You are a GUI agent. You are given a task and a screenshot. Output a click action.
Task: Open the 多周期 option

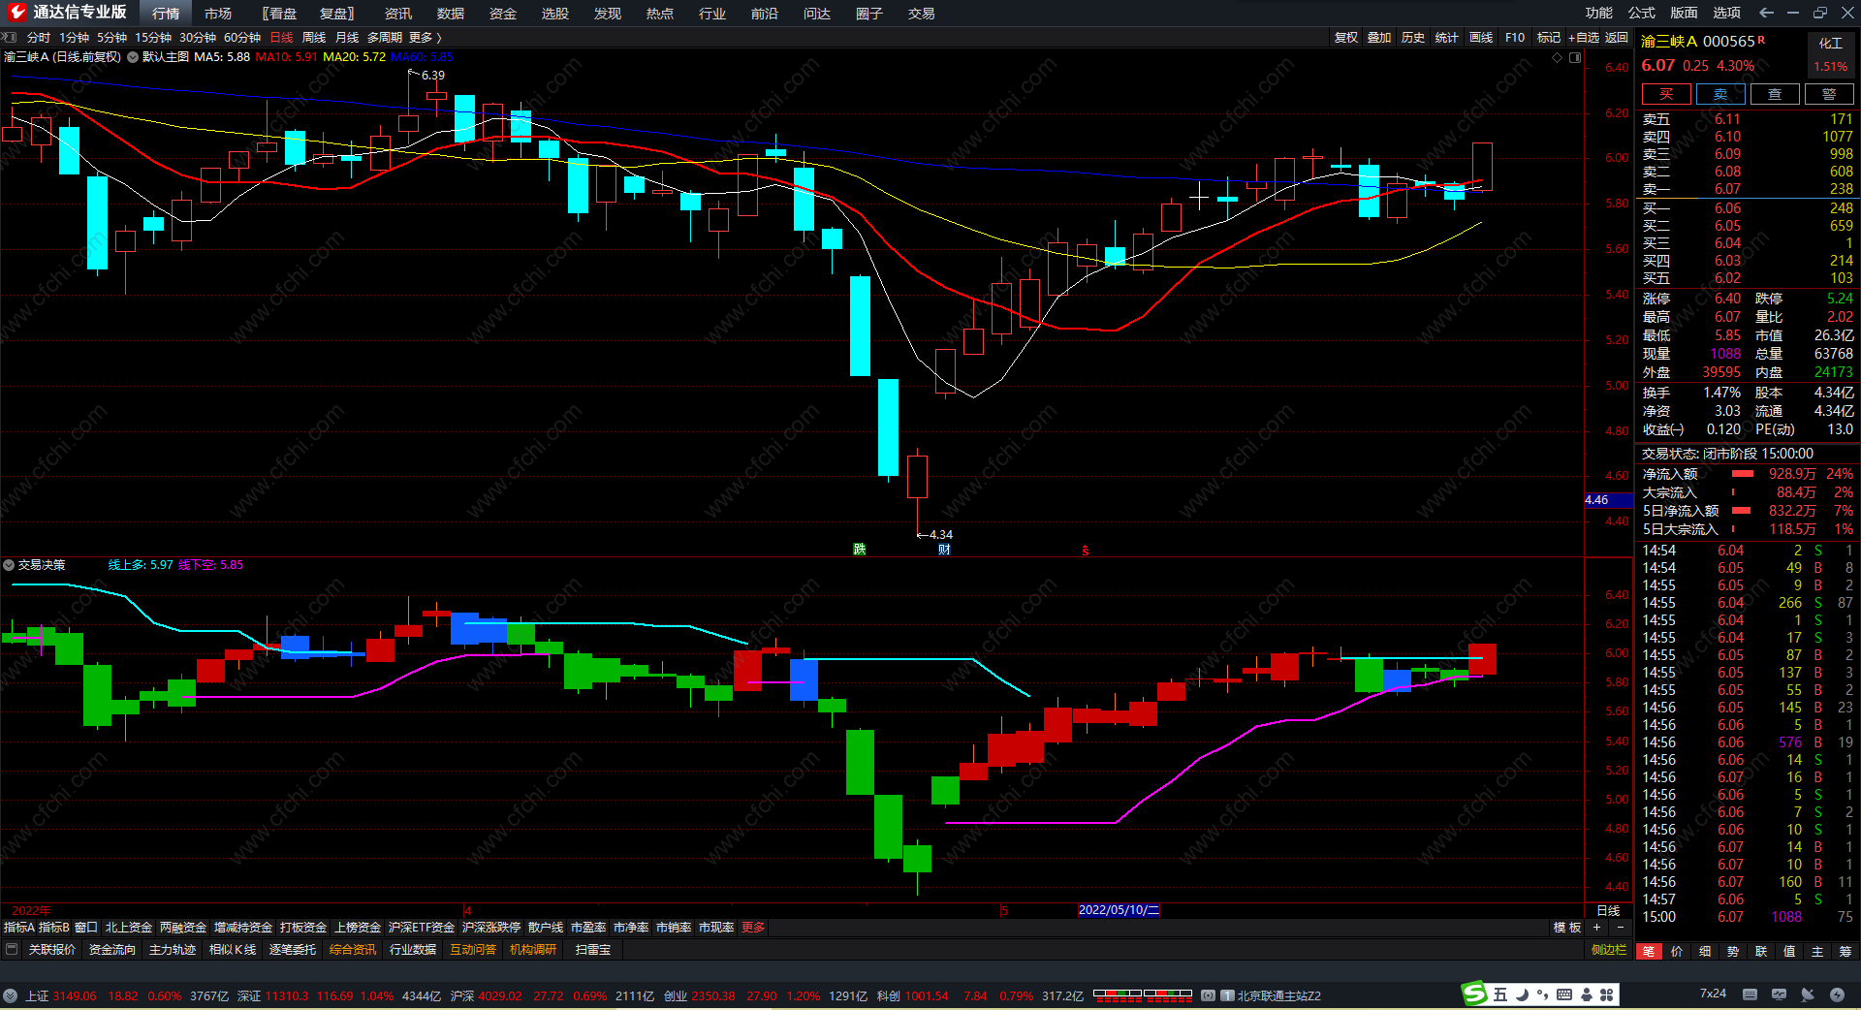384,37
